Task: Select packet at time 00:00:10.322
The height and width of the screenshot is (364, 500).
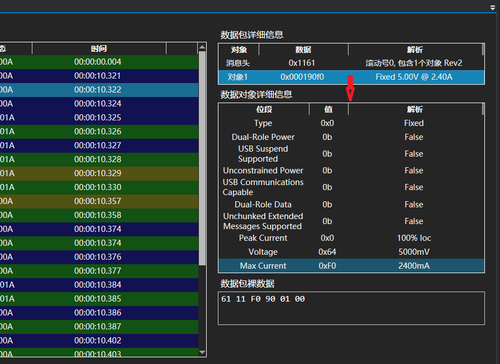Action: [x=99, y=90]
